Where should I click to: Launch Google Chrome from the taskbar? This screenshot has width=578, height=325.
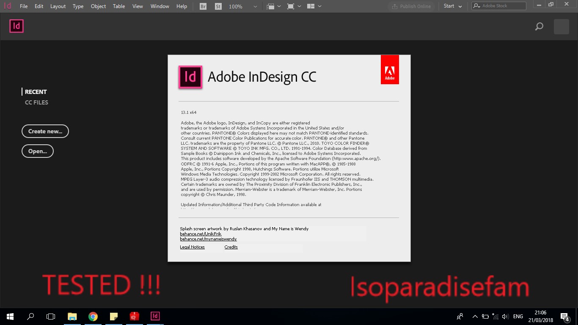pyautogui.click(x=93, y=316)
